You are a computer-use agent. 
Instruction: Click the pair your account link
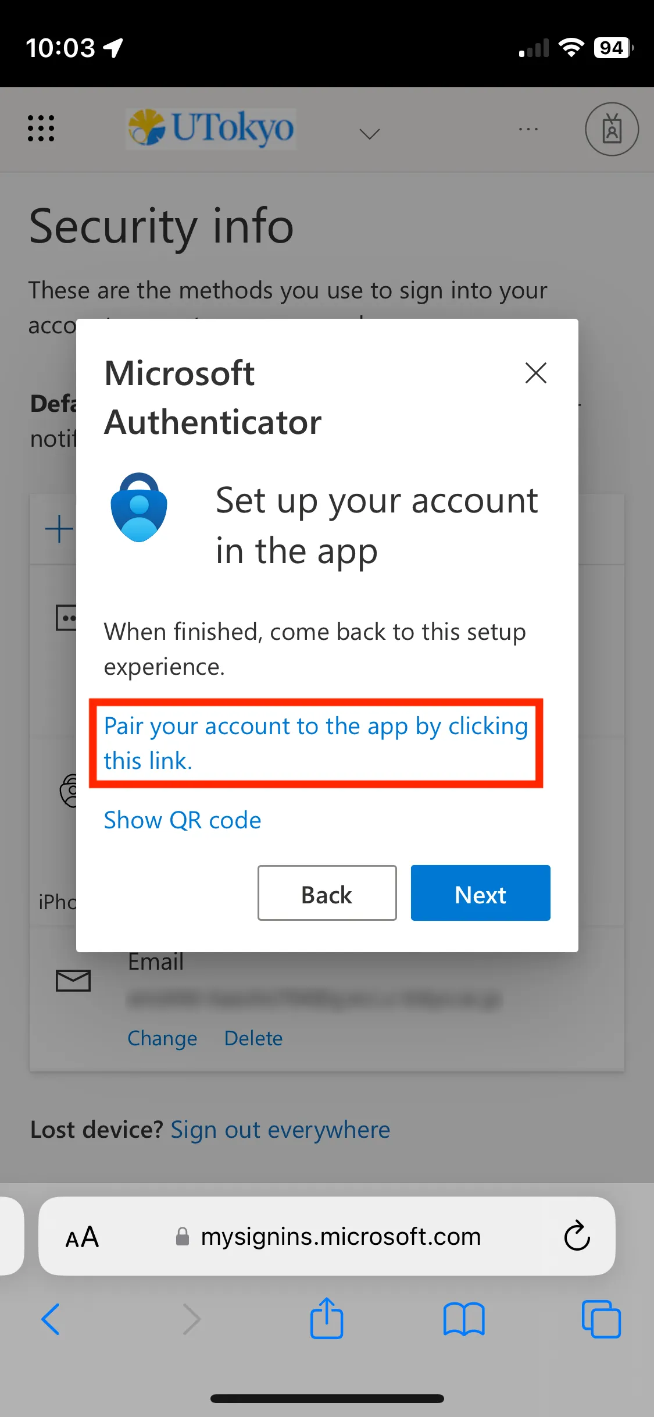click(315, 743)
